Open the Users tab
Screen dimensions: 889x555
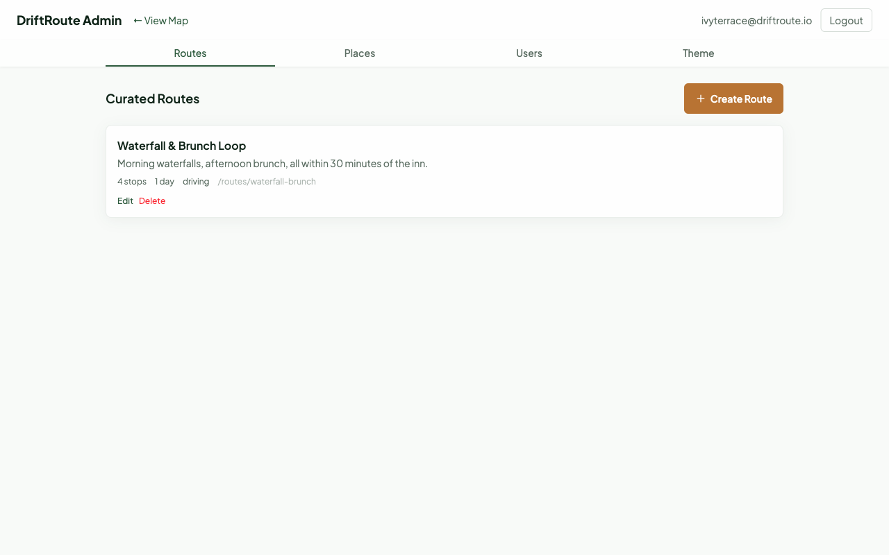point(529,53)
